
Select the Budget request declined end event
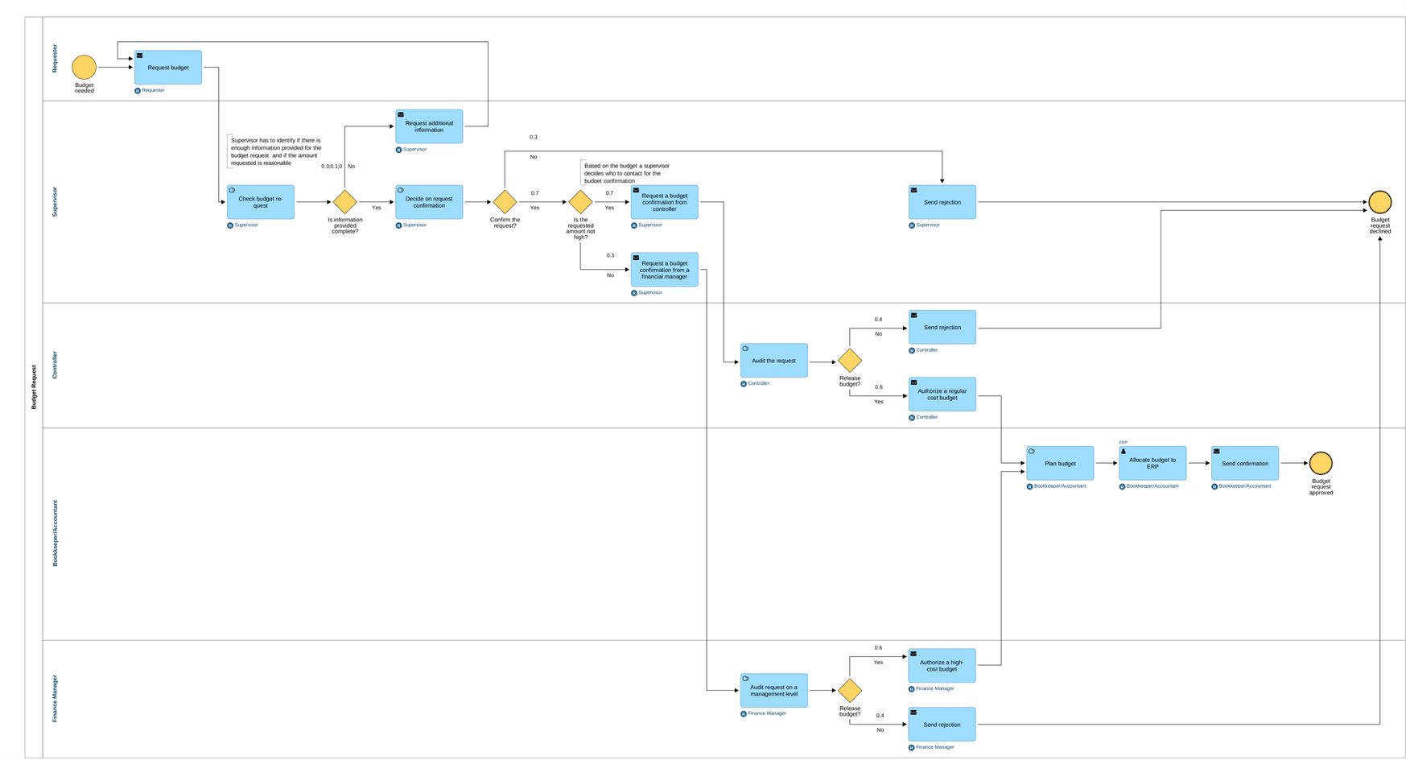1379,202
